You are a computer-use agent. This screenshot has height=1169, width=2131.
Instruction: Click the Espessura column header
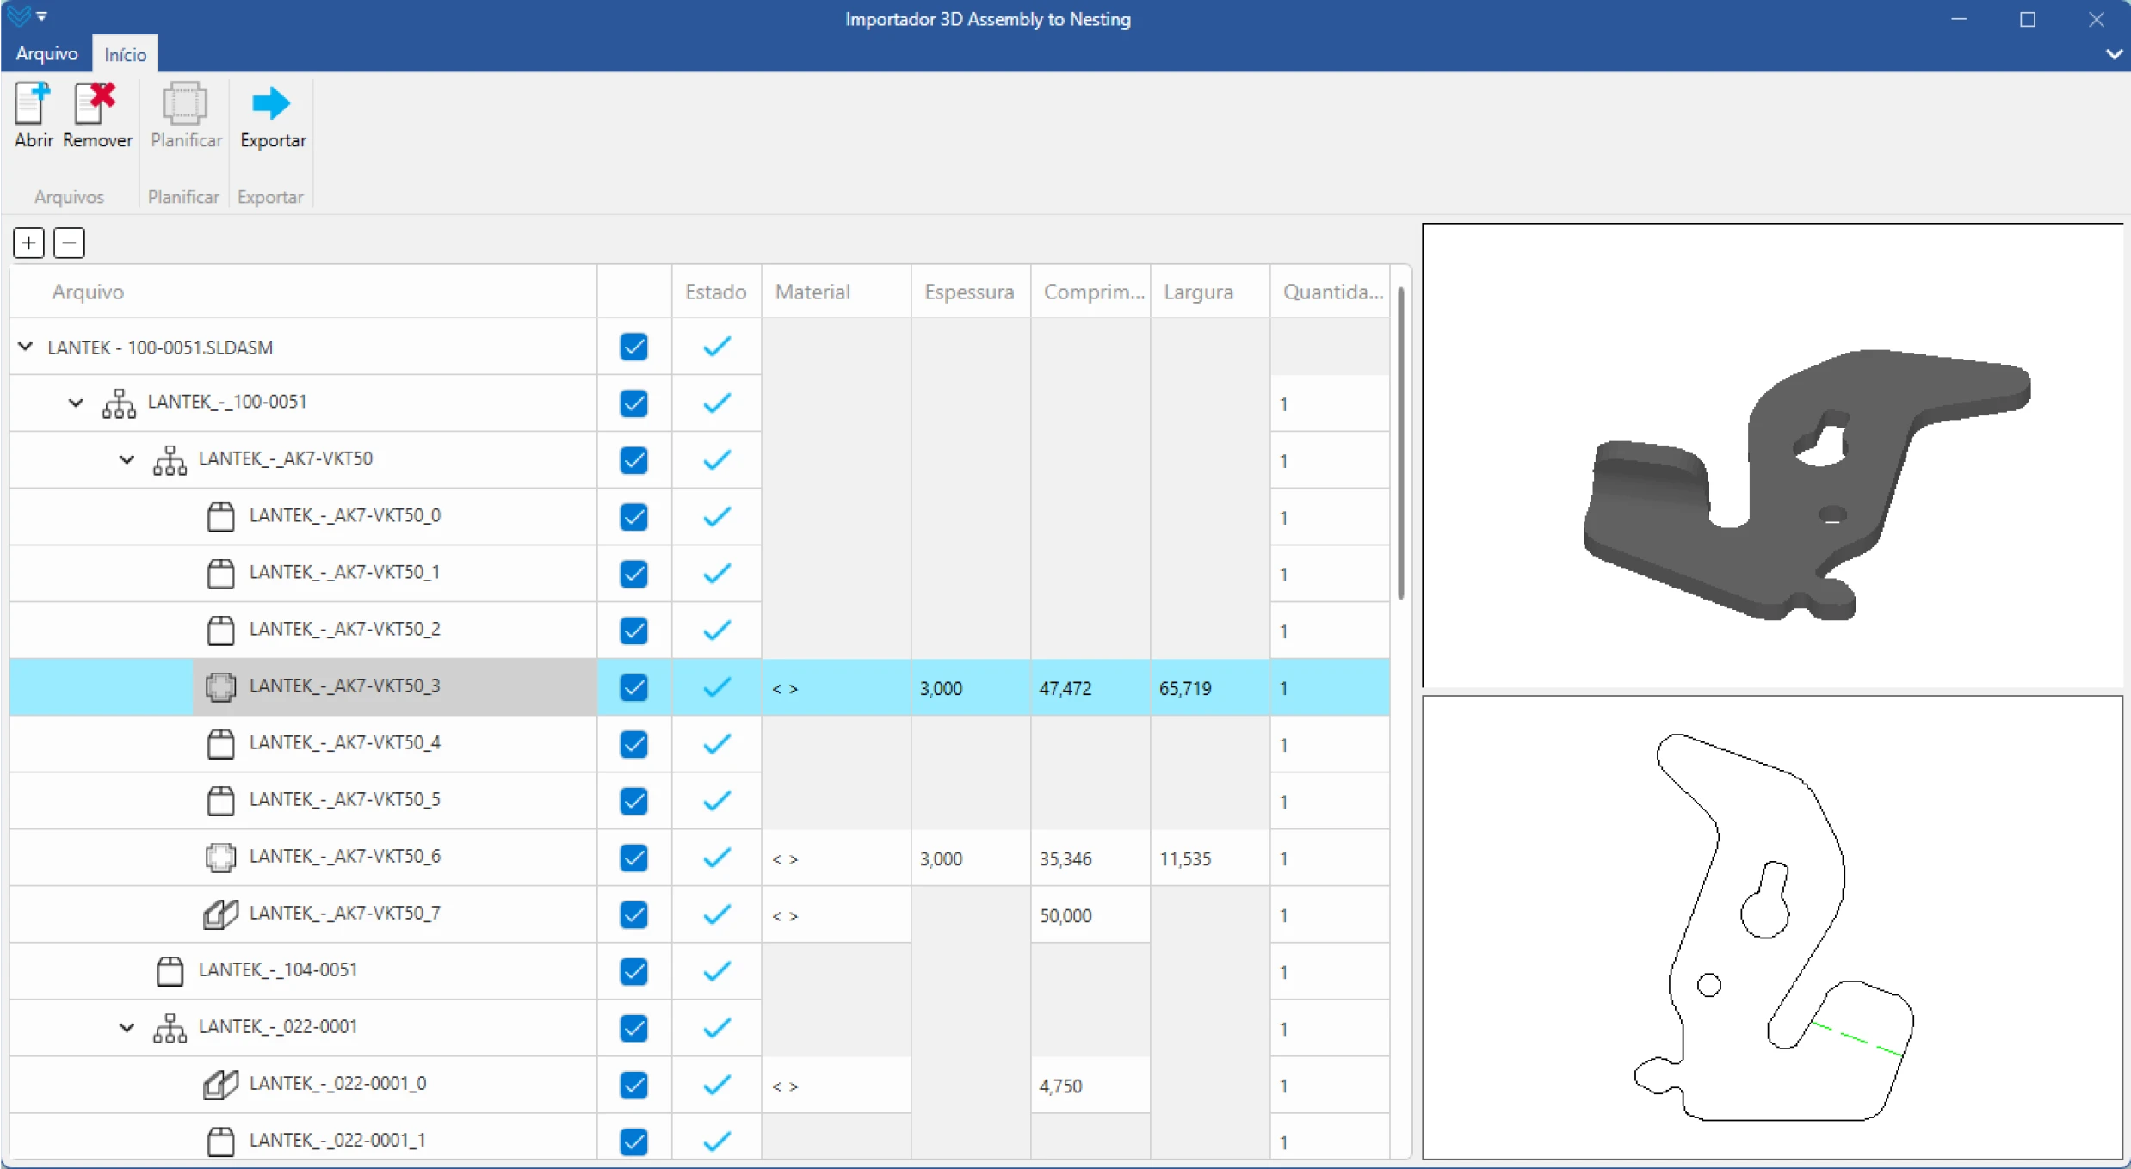coord(970,292)
